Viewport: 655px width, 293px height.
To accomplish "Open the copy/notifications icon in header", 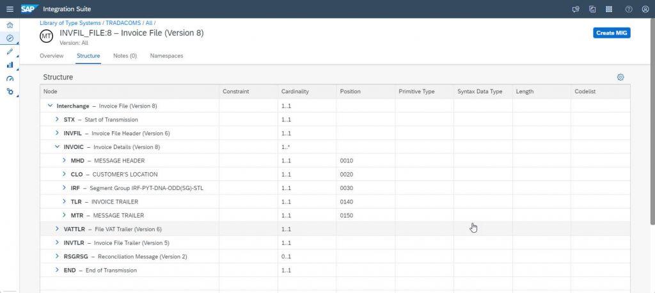I will (592, 9).
